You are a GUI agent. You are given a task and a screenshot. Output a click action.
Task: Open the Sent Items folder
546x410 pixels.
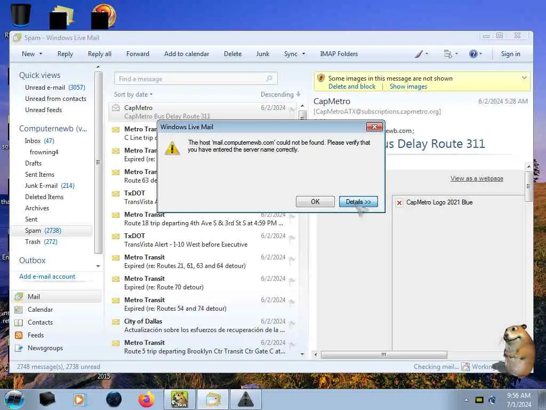tap(39, 175)
